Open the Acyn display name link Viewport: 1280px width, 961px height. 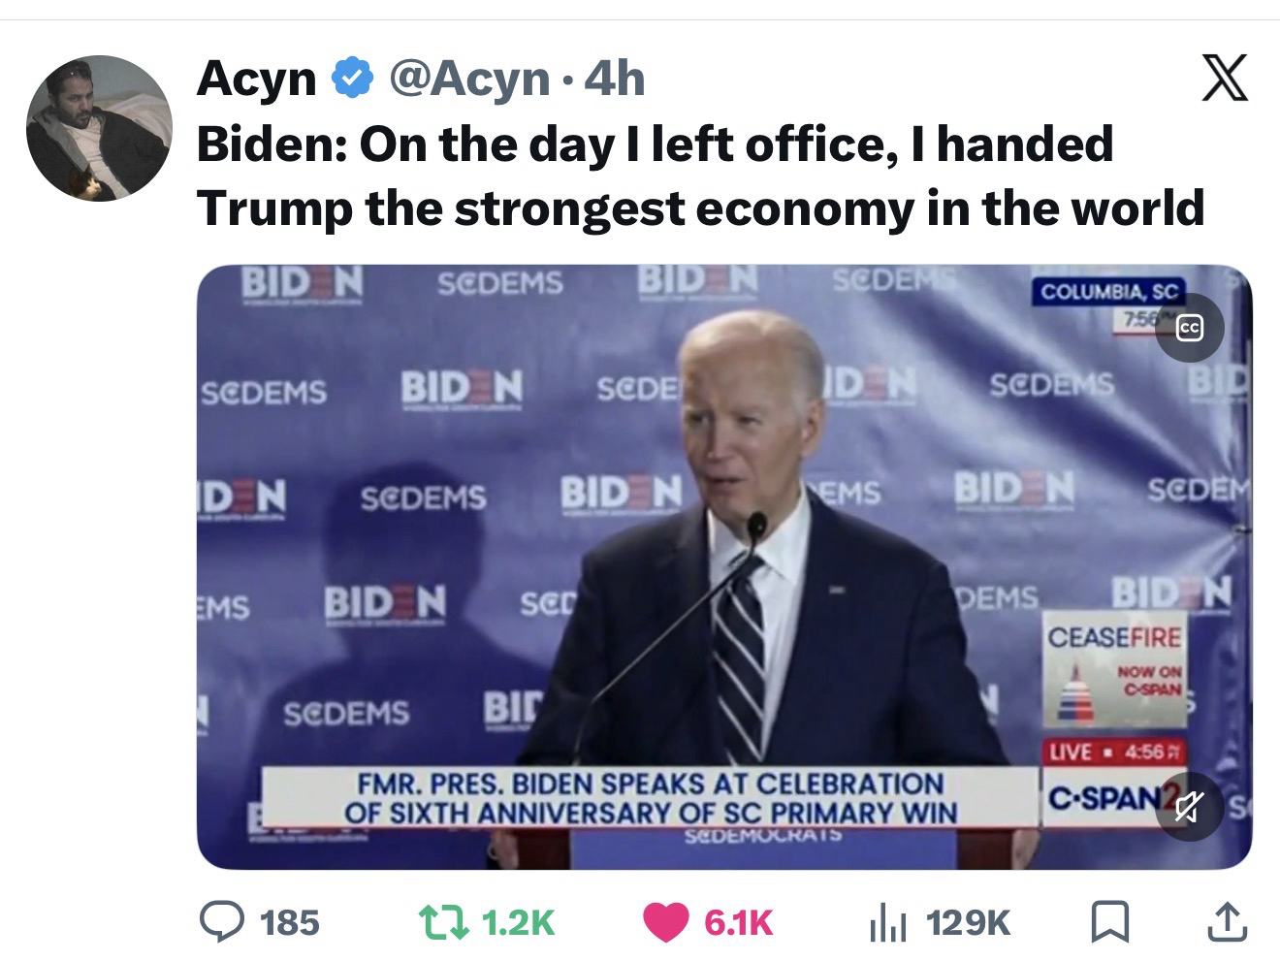coord(257,79)
